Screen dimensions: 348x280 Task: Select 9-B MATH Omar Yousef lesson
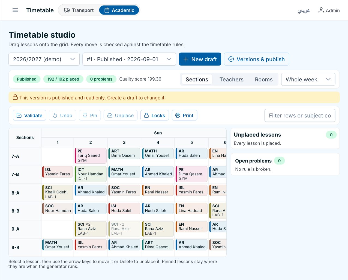tap(58, 245)
